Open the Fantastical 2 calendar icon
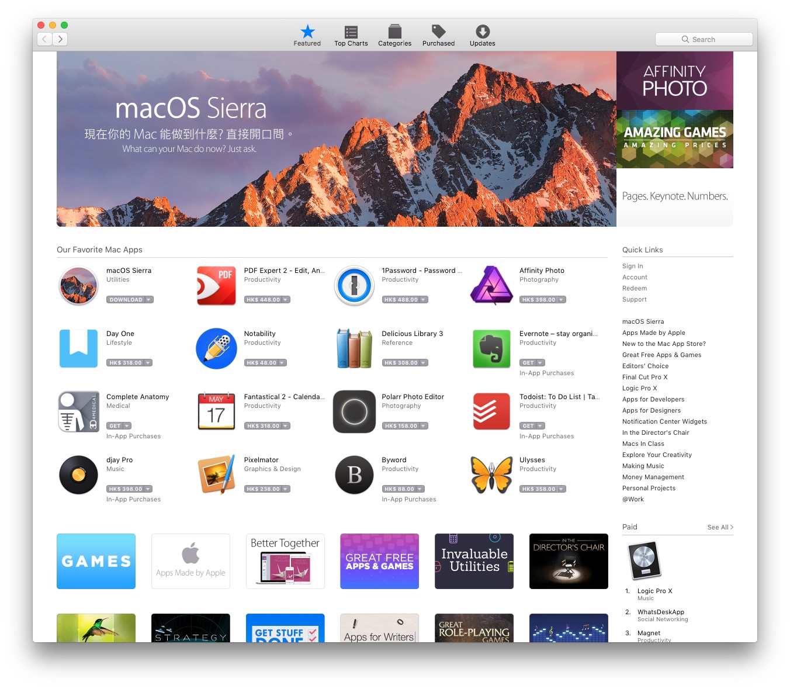Image resolution: width=790 pixels, height=689 pixels. point(216,412)
